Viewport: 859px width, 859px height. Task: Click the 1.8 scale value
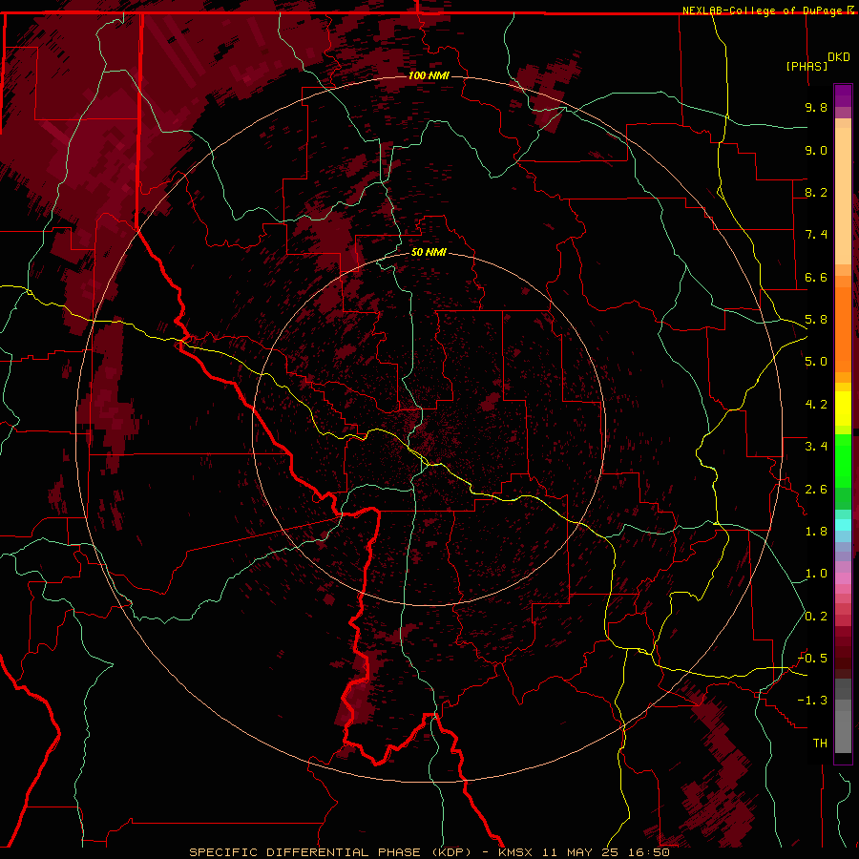pyautogui.click(x=816, y=532)
